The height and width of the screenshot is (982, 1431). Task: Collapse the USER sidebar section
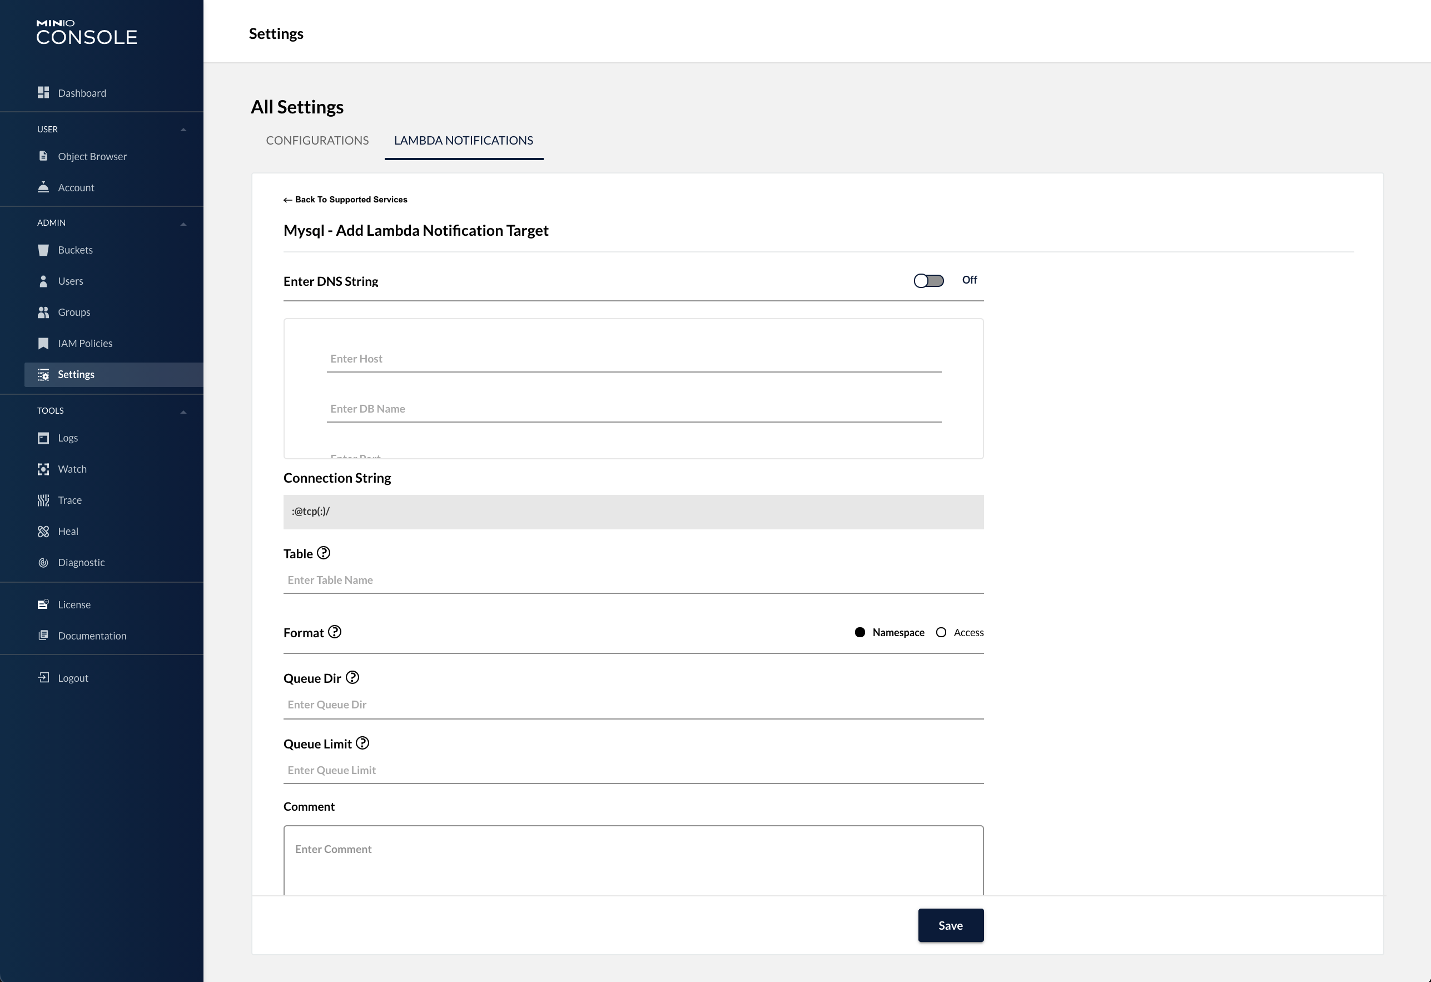pos(183,130)
